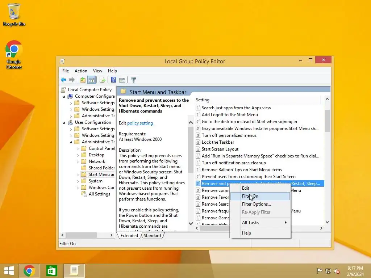Expand the Network tree folder
This screenshot has height=278, width=371.
click(78, 162)
